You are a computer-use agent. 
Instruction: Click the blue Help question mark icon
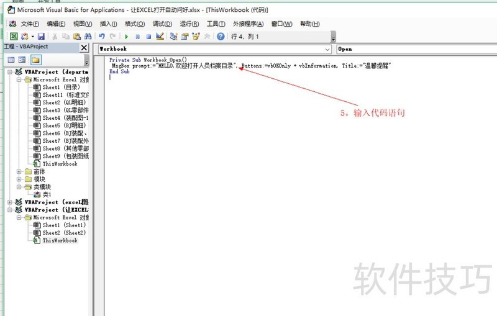click(x=221, y=37)
